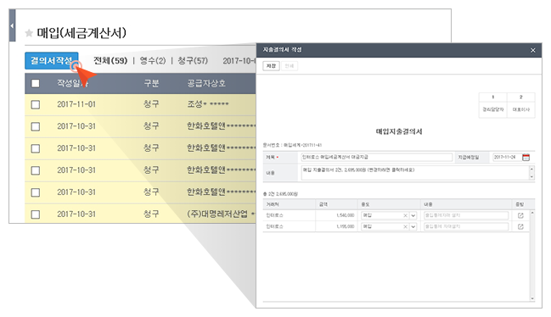The height and width of the screenshot is (317, 551).
Task: Clear the 매입 usage in second row
Action: pyautogui.click(x=405, y=227)
